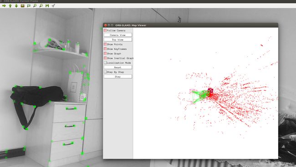Viewport: 296px width, 167px height.
Task: Enable the Step By Step checkbox
Action: coord(105,72)
